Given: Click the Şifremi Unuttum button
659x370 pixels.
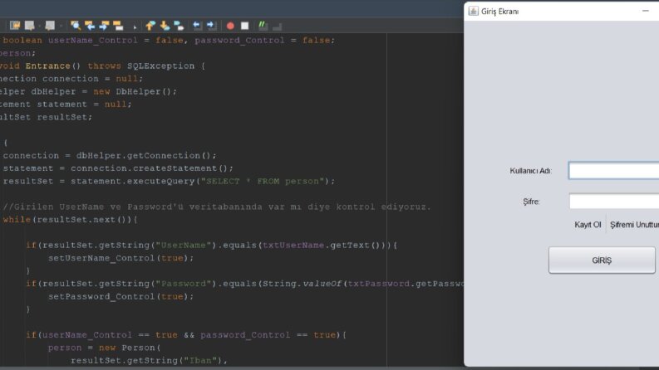Looking at the screenshot, I should 634,225.
